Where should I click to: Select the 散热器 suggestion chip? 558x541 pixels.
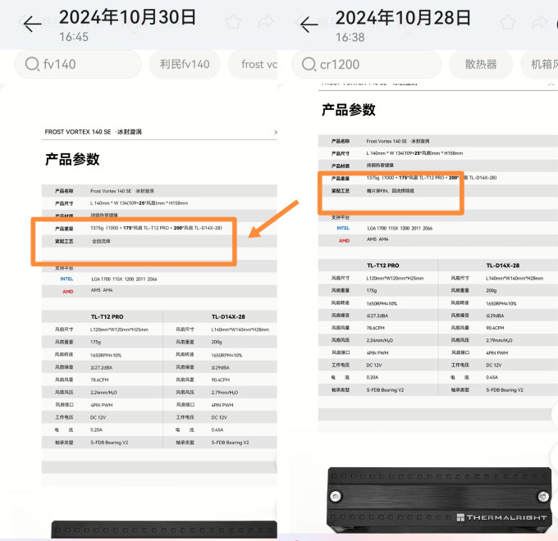click(x=481, y=64)
